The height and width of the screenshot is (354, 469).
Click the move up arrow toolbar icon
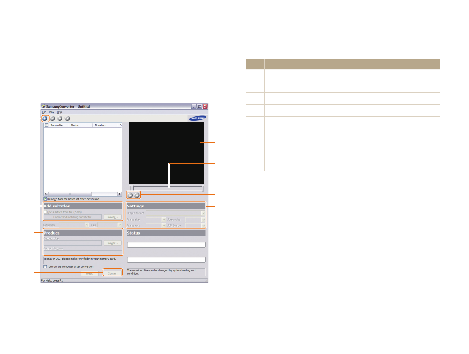tap(60, 118)
